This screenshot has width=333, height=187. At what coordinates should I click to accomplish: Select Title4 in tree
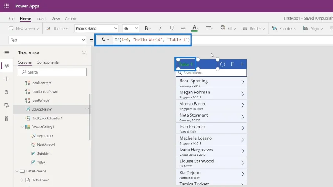tap(41, 162)
